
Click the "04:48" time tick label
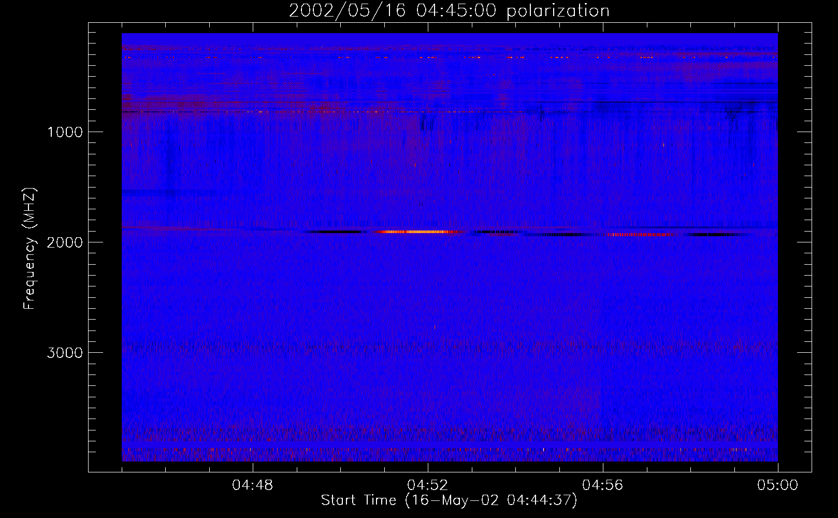coord(253,485)
